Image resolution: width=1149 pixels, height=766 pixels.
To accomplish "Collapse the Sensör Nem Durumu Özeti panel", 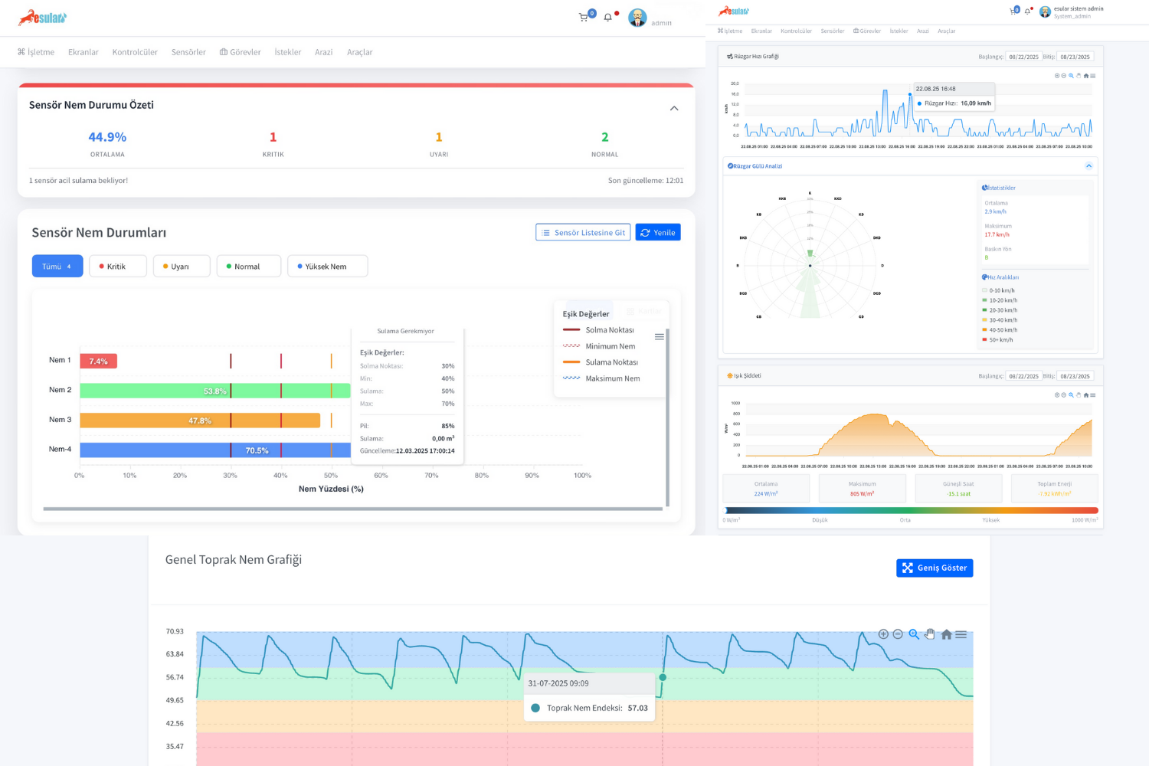I will [674, 108].
